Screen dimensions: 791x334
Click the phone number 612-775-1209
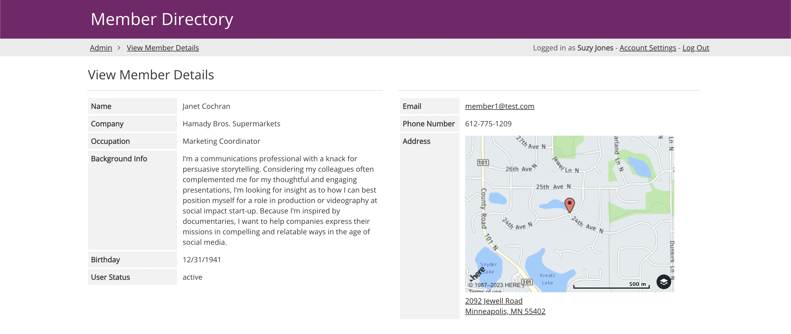pos(488,123)
